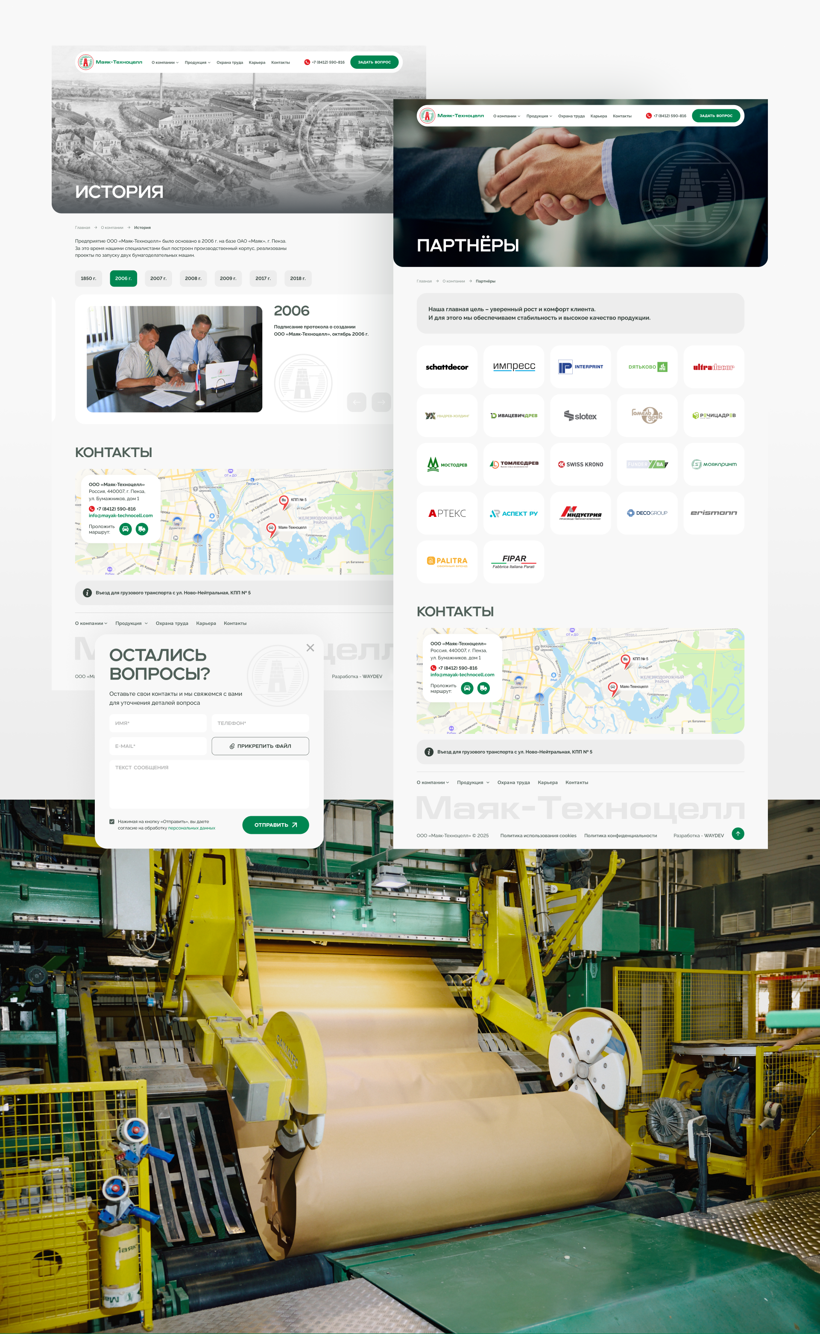The image size is (820, 1334).
Task: Click 'Прикрепить файл' attach button
Action: [x=261, y=746]
